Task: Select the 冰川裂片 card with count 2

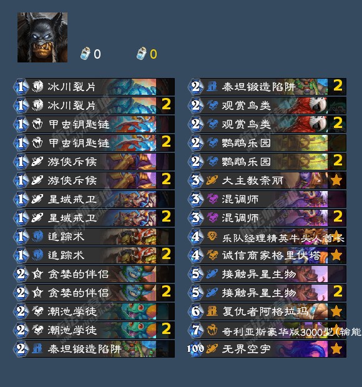Action: point(94,105)
